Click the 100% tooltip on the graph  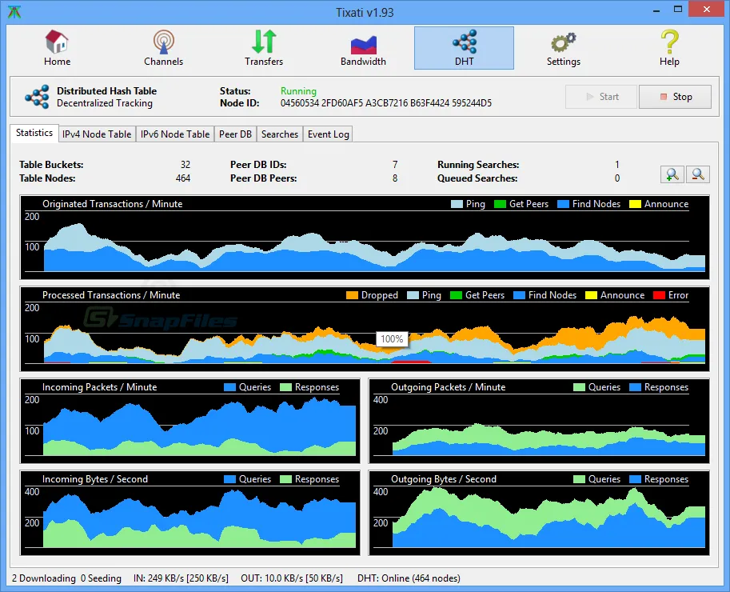(392, 339)
